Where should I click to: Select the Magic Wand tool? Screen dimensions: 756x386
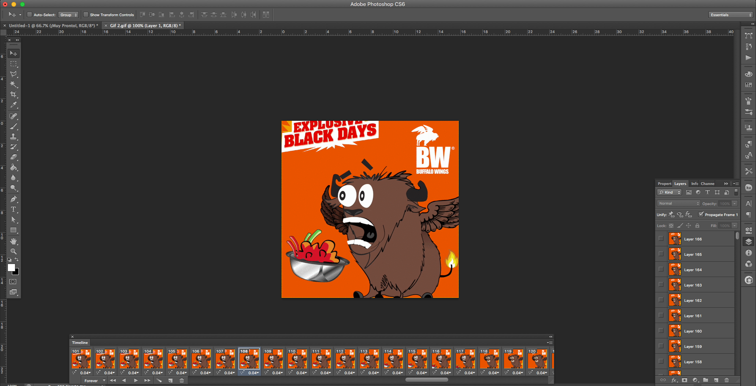13,84
